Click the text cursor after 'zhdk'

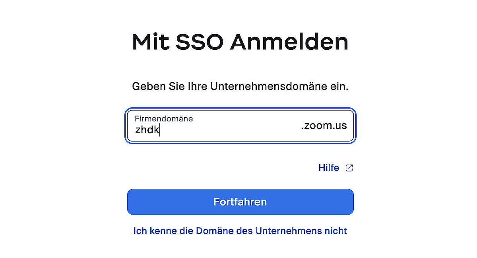(x=160, y=130)
